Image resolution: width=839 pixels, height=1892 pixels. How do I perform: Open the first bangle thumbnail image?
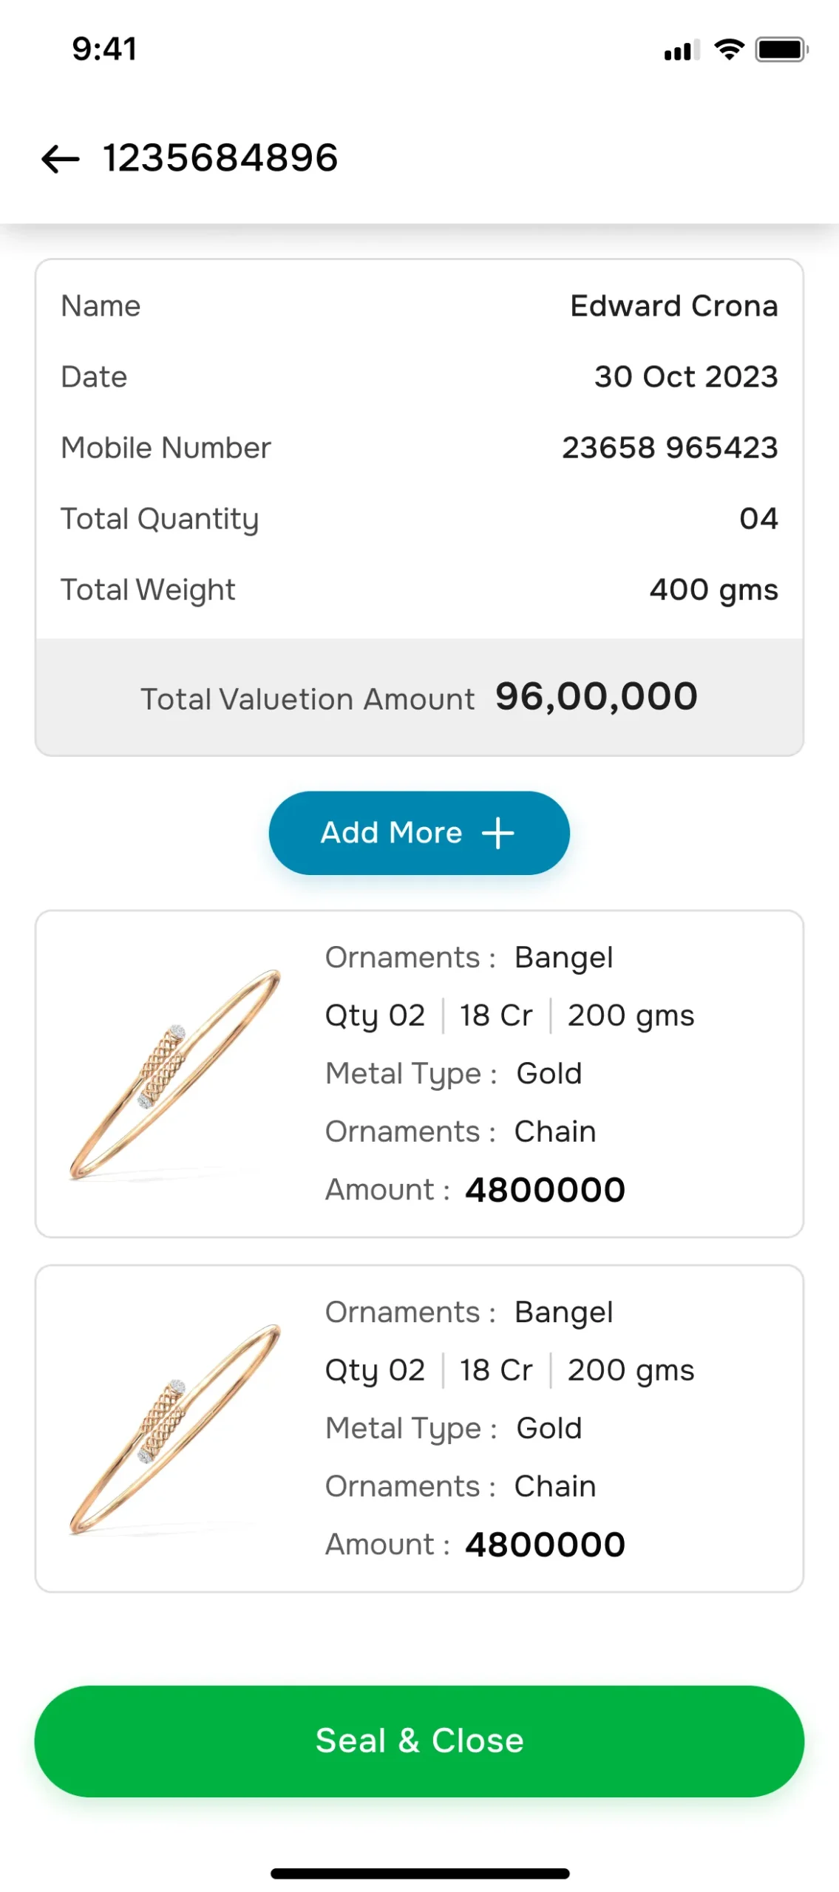175,1074
